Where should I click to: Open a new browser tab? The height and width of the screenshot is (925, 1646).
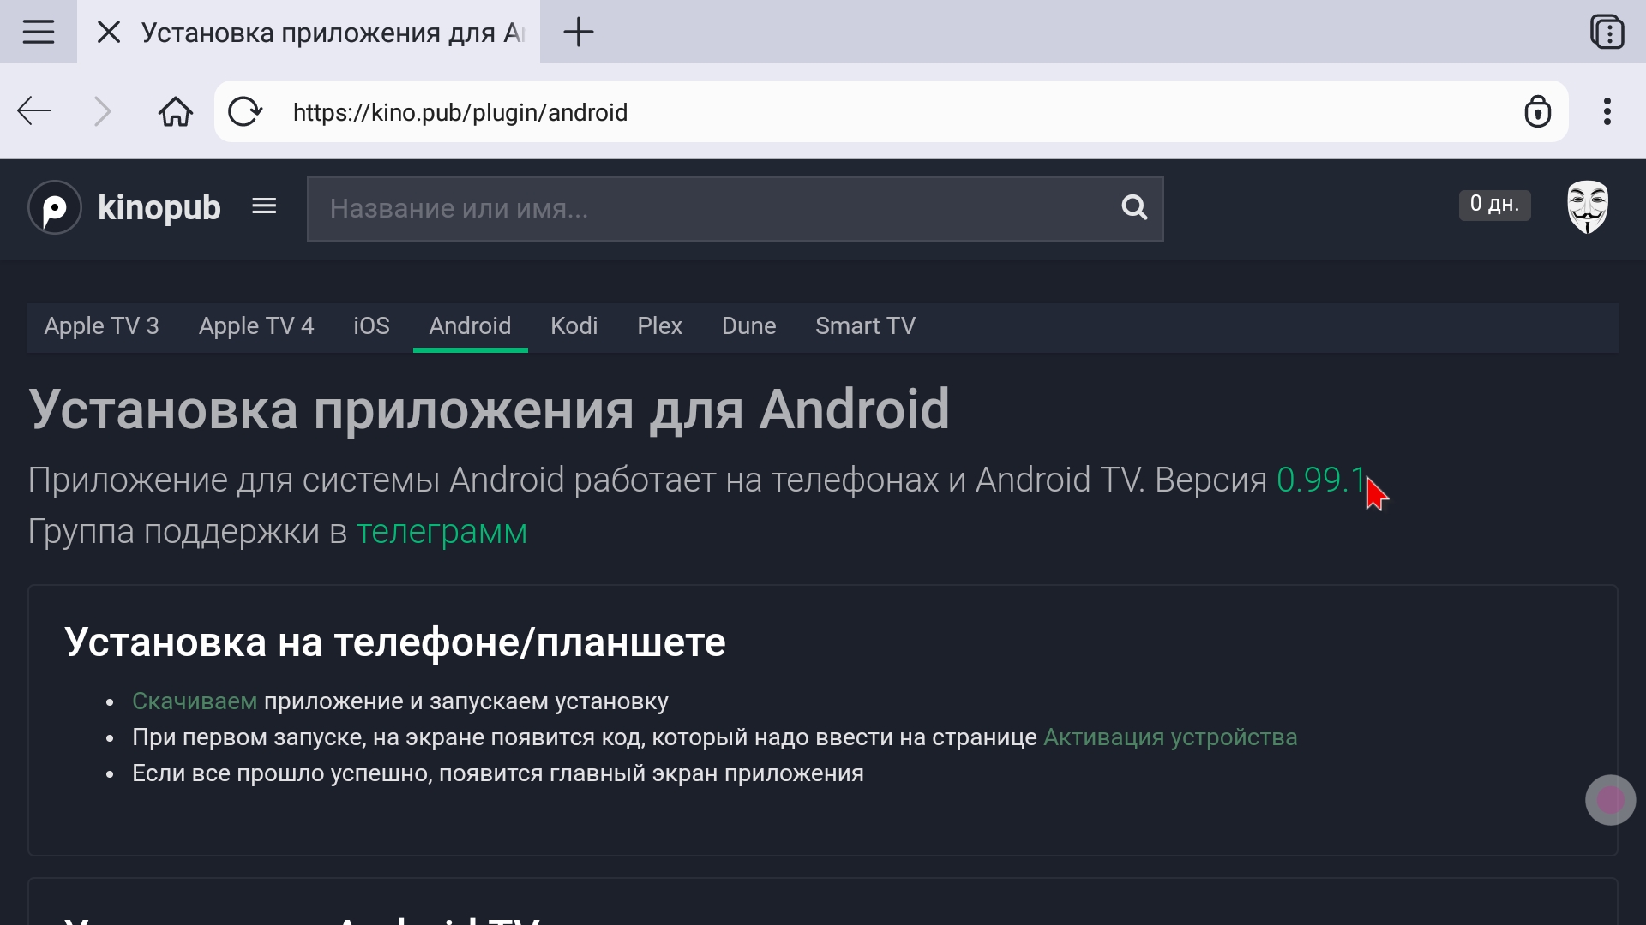tap(579, 32)
